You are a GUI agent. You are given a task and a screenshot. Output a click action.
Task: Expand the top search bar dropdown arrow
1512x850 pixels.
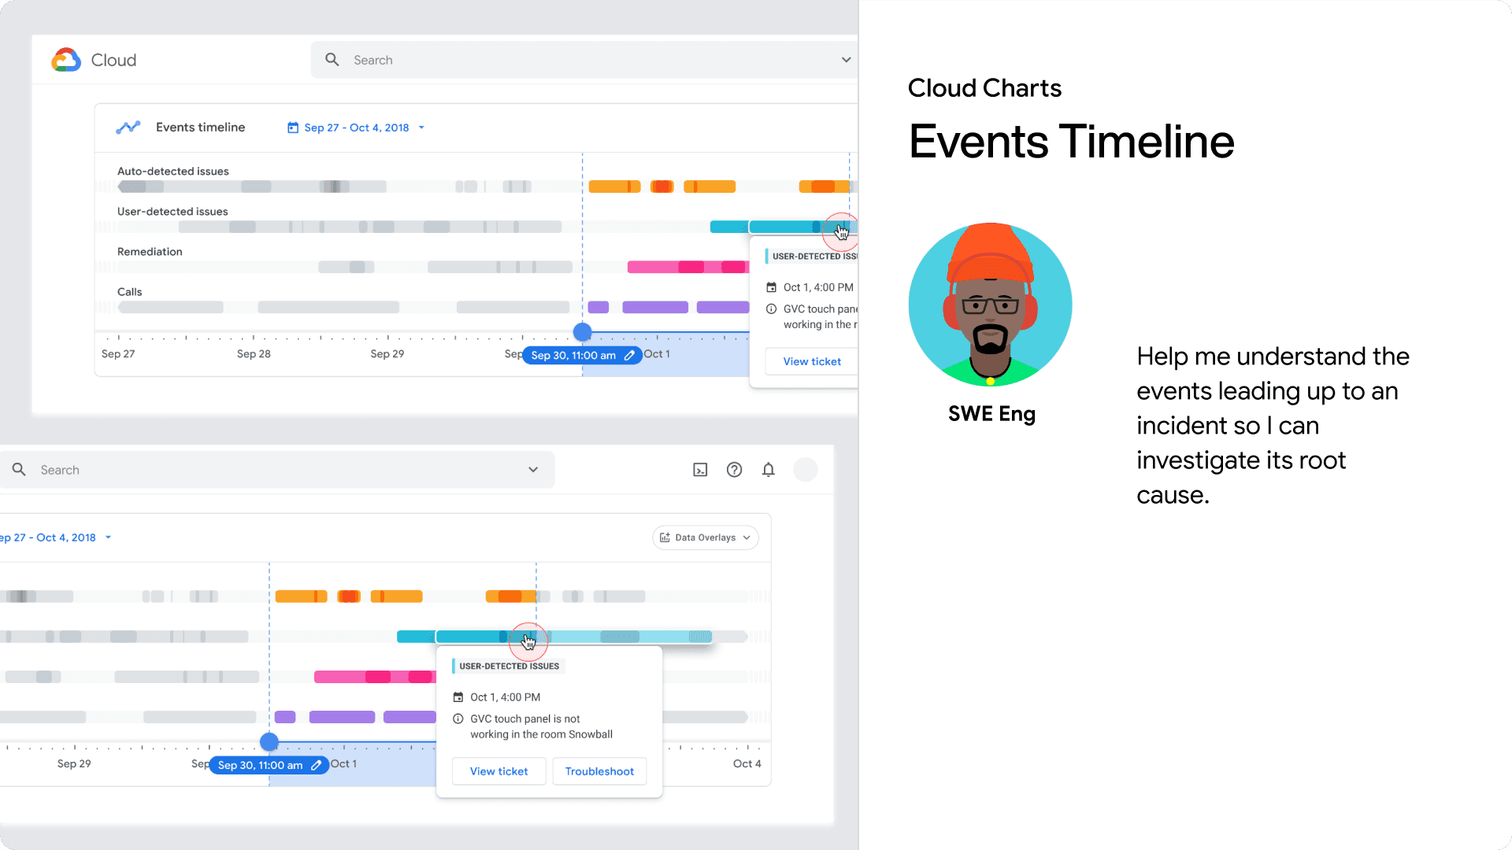846,60
